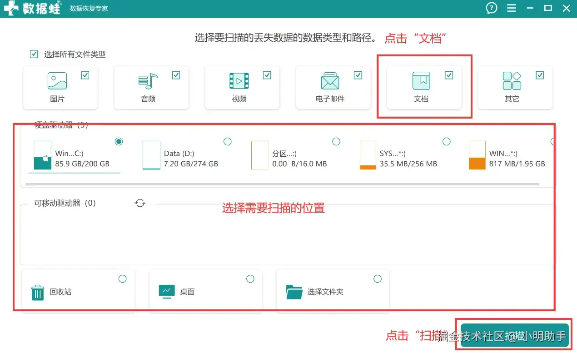This screenshot has height=353, width=577.
Task: Open the help question mark icon
Action: click(492, 8)
